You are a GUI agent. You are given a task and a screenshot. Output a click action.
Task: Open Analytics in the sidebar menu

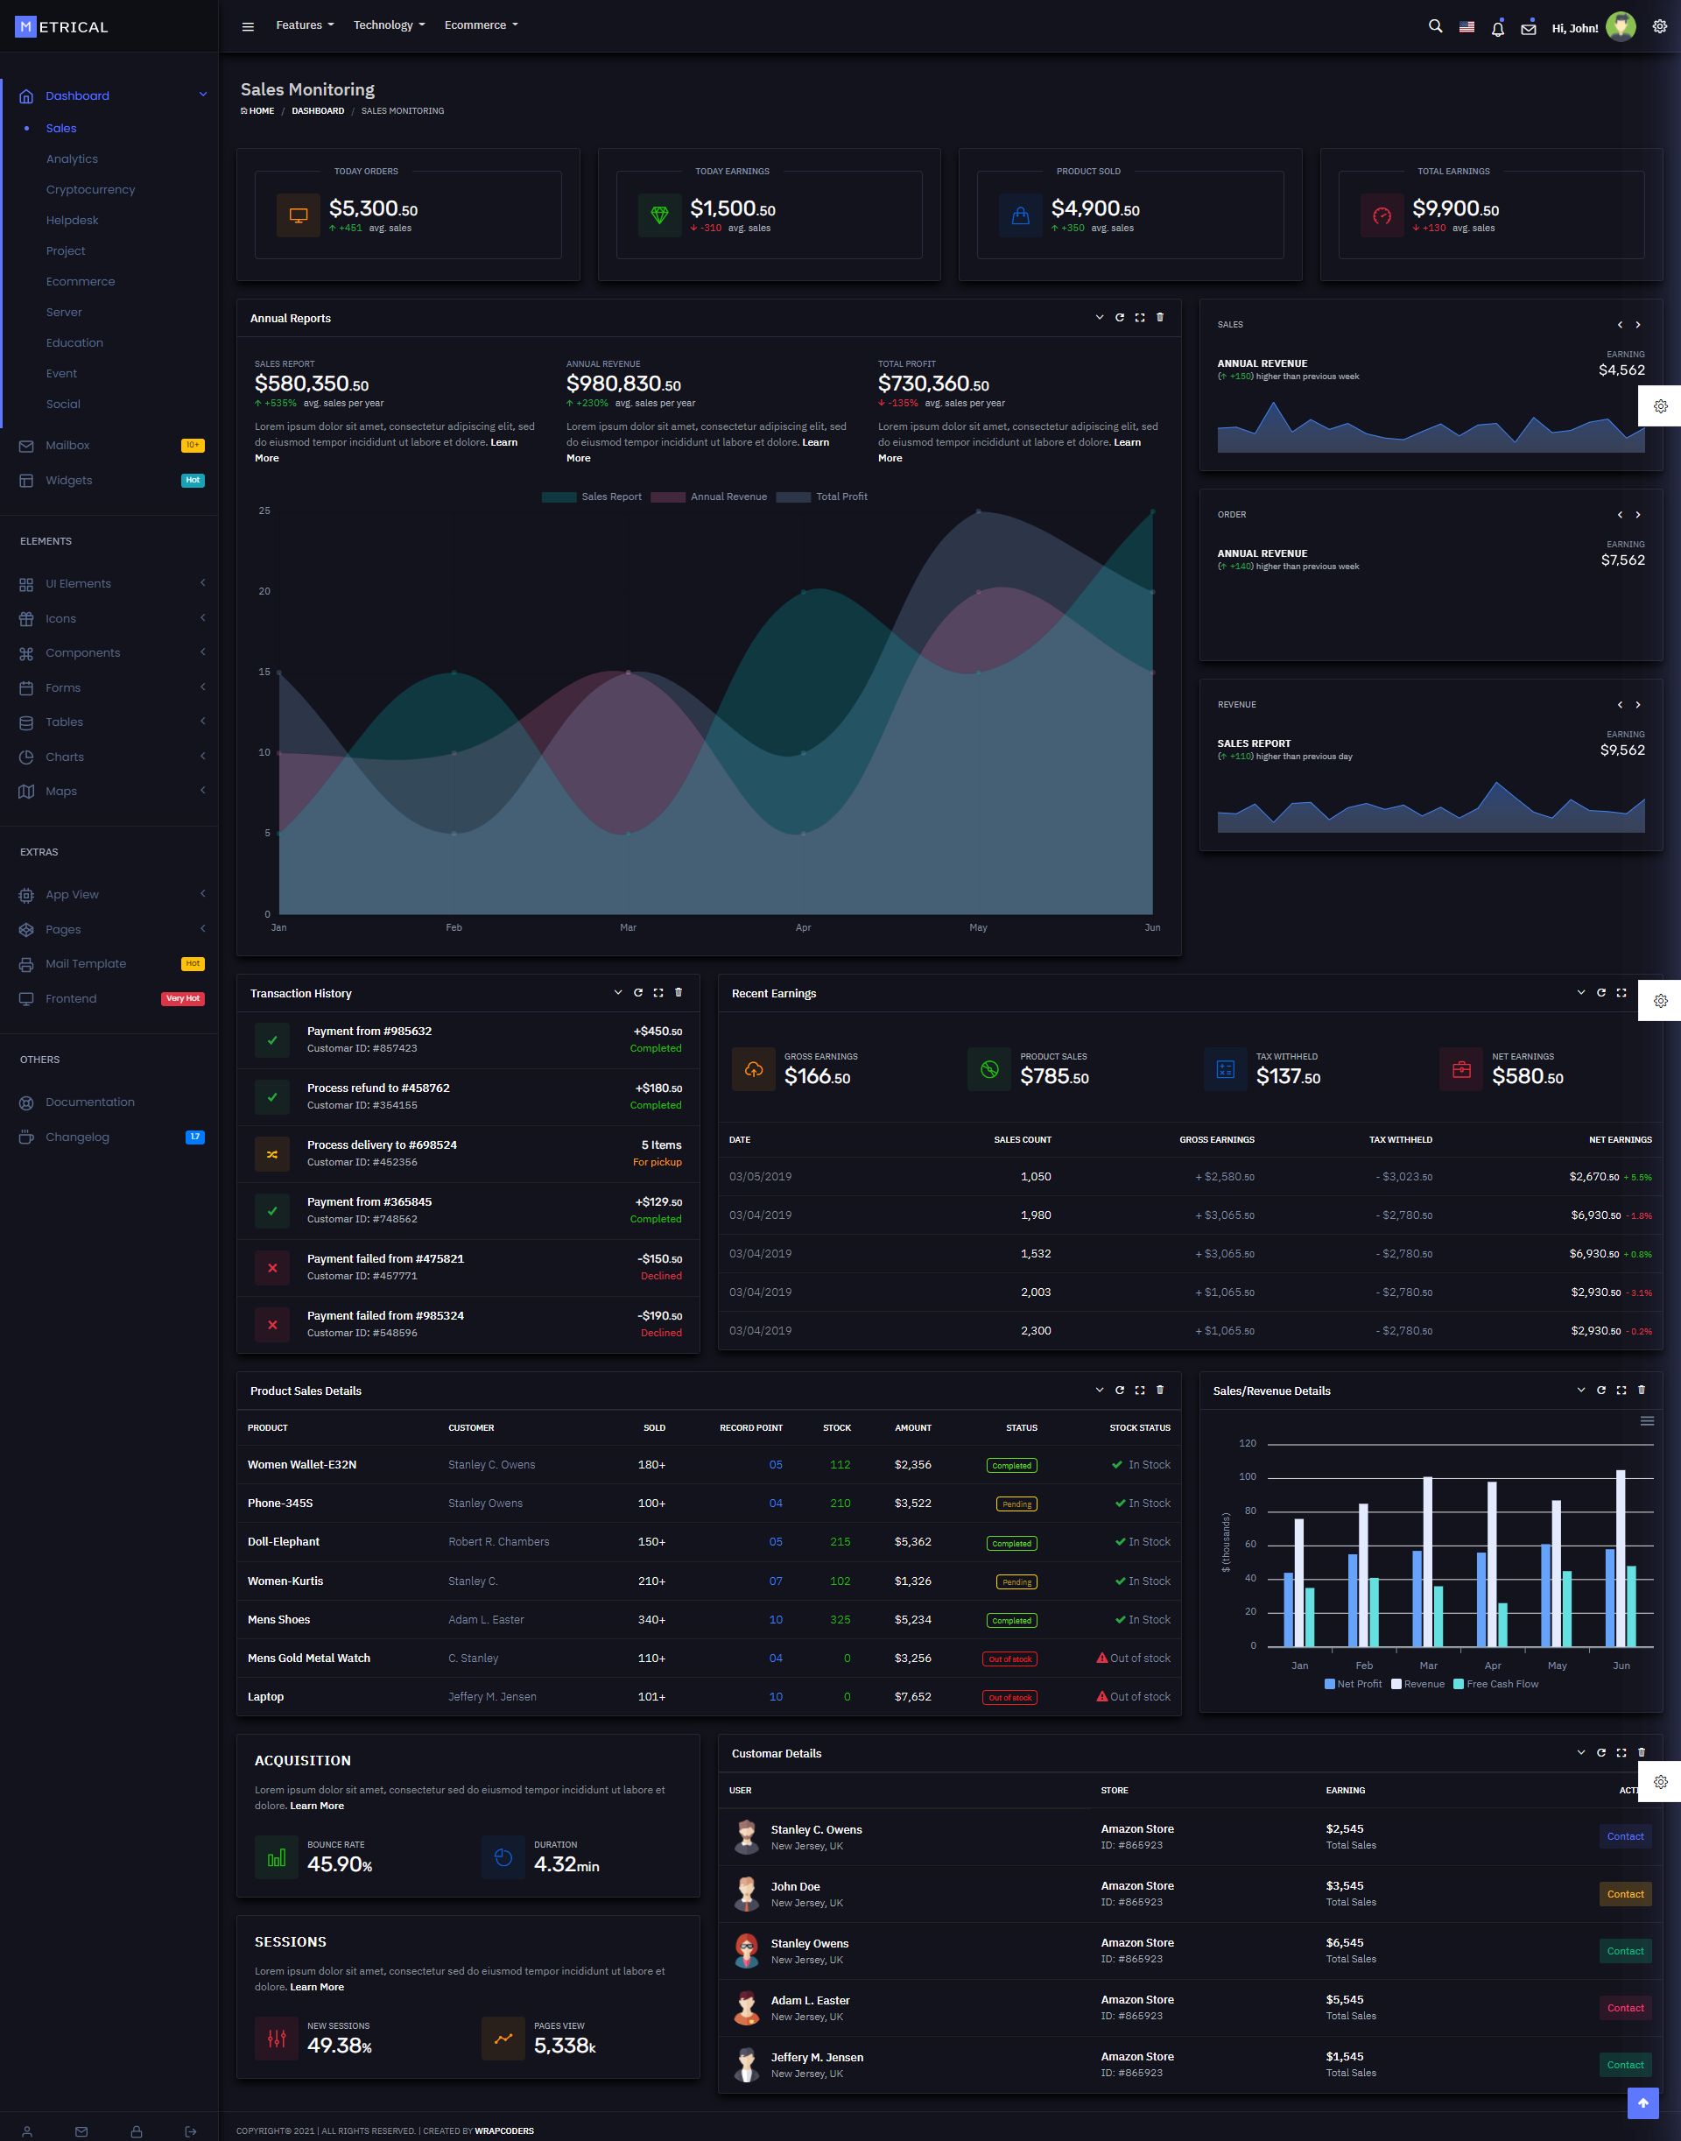[72, 159]
